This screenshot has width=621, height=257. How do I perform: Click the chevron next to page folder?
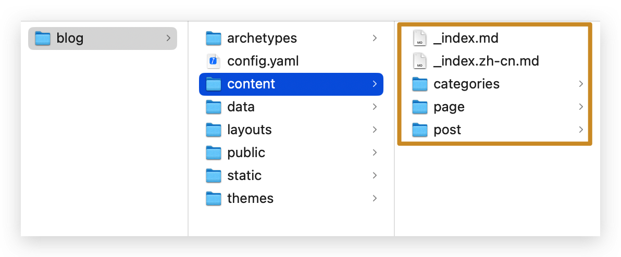(x=581, y=107)
